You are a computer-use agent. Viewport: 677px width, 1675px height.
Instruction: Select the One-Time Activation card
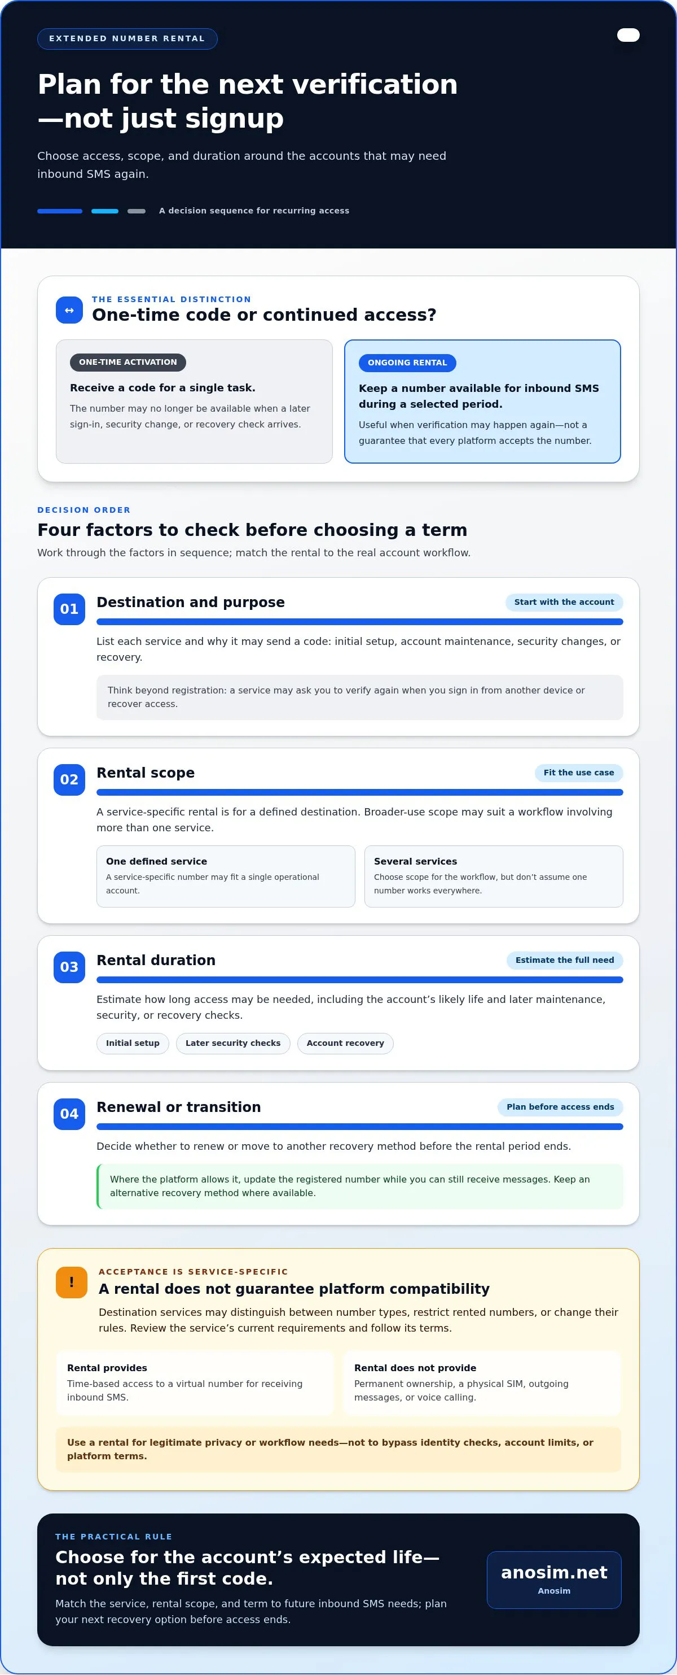(x=194, y=401)
